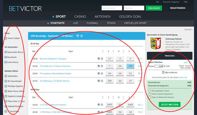This screenshot has height=115, width=197.
Task: Click the Passwort input field
Action: (x=134, y=8)
